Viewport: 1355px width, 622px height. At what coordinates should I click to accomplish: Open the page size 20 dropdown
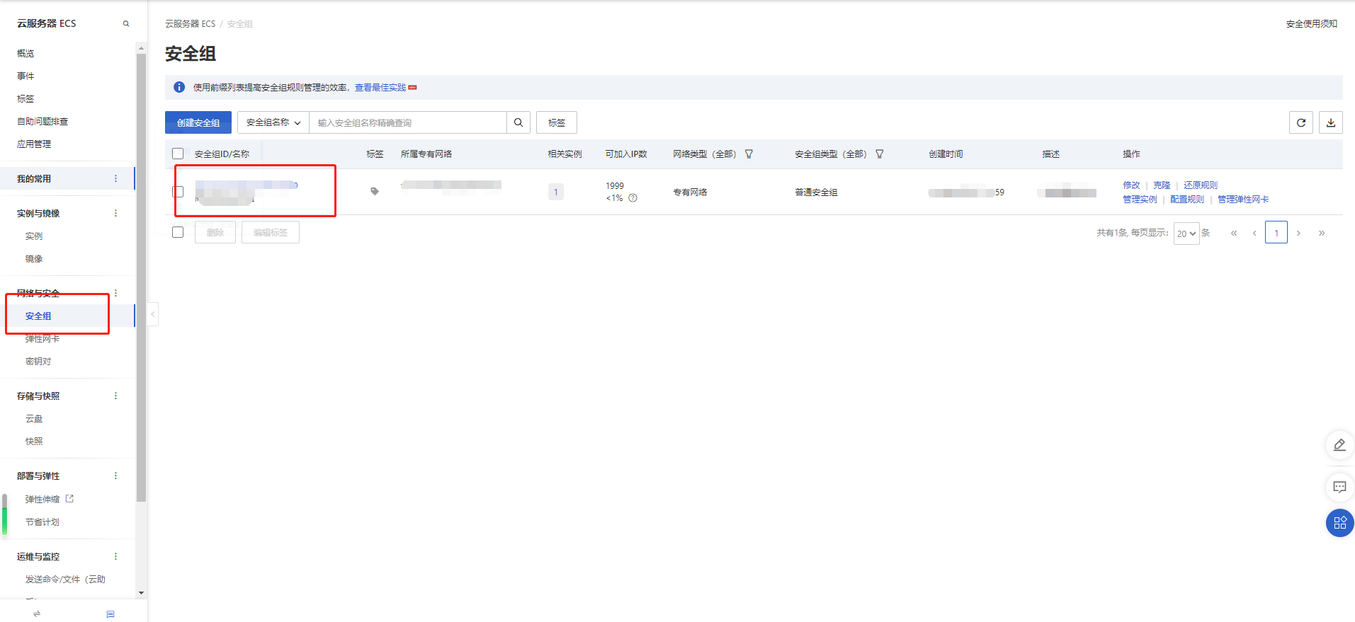pyautogui.click(x=1186, y=234)
